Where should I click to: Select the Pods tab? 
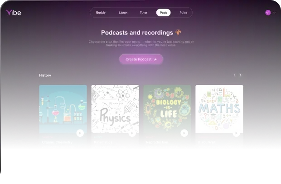click(x=163, y=13)
